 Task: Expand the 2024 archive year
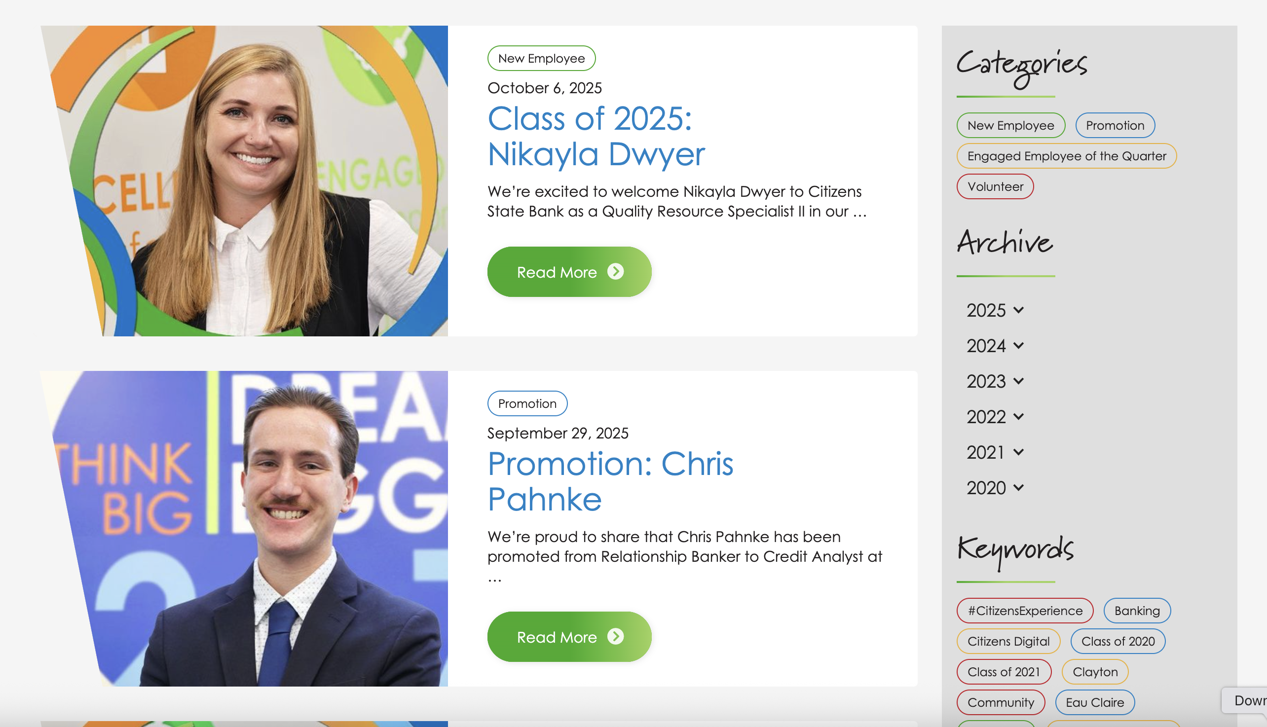pyautogui.click(x=995, y=346)
